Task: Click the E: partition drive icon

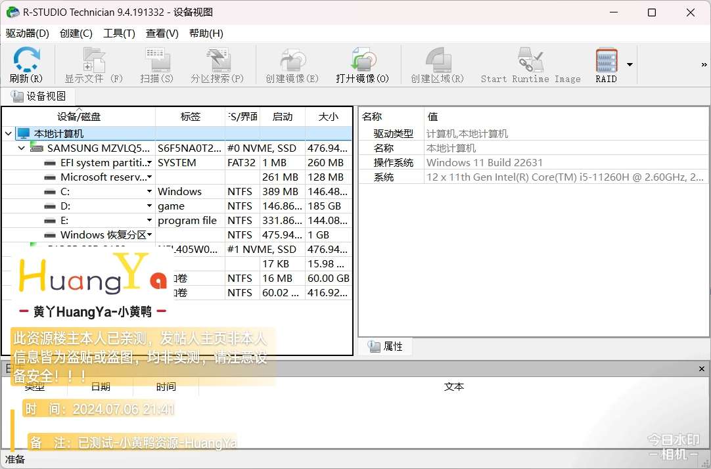Action: point(50,221)
